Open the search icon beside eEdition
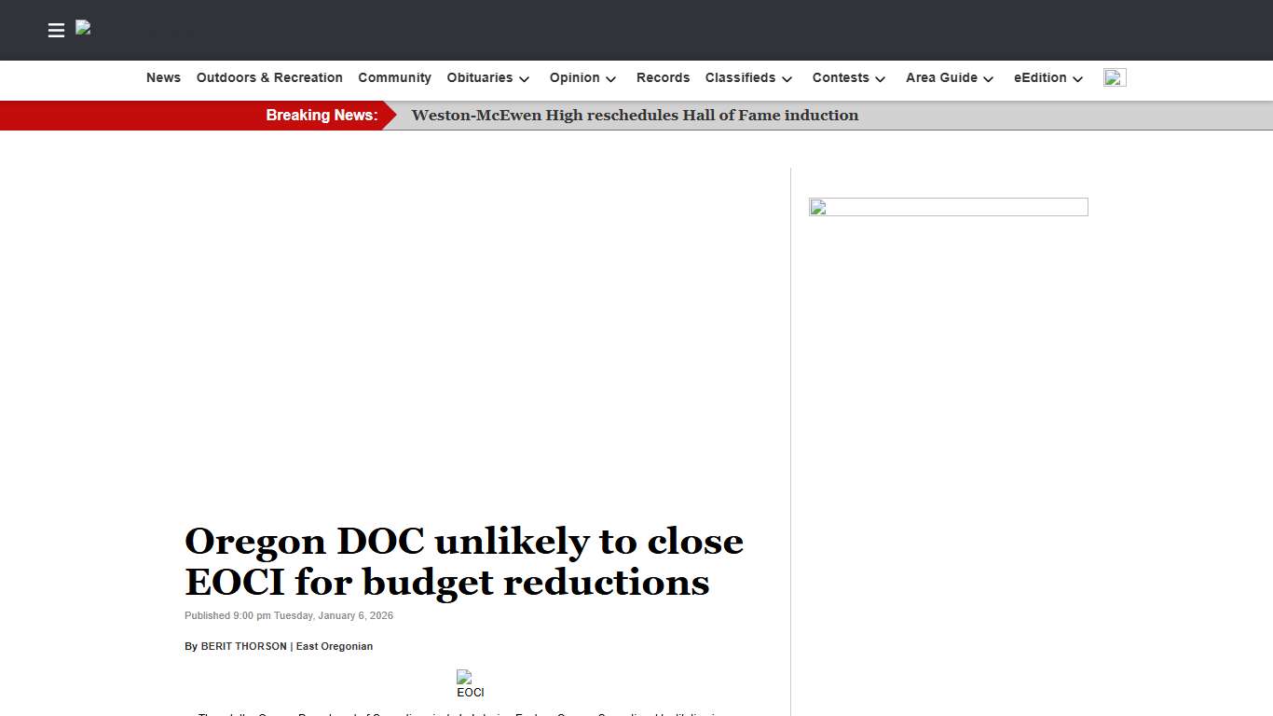 1115,78
